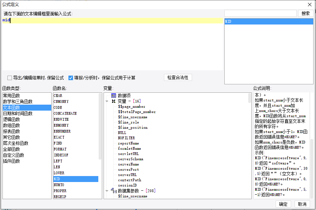Image resolution: width=316 pixels, height=210 pixels.
Task: Select NOFILTER variable
Action: [x=126, y=138]
